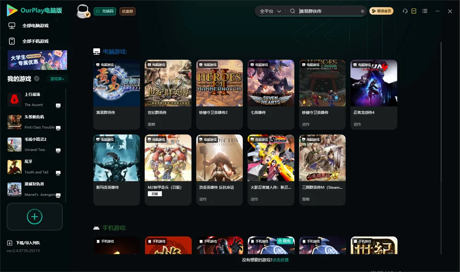The width and height of the screenshot is (460, 272).
Task: Click the 点击反馈 feedback link
Action: coord(281,260)
